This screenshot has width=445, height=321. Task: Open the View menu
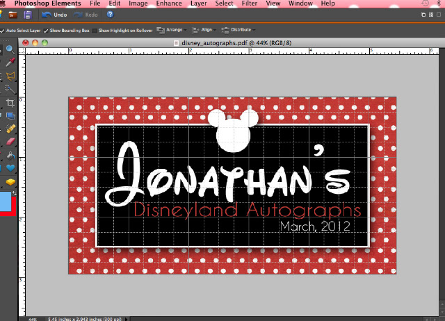pyautogui.click(x=273, y=3)
